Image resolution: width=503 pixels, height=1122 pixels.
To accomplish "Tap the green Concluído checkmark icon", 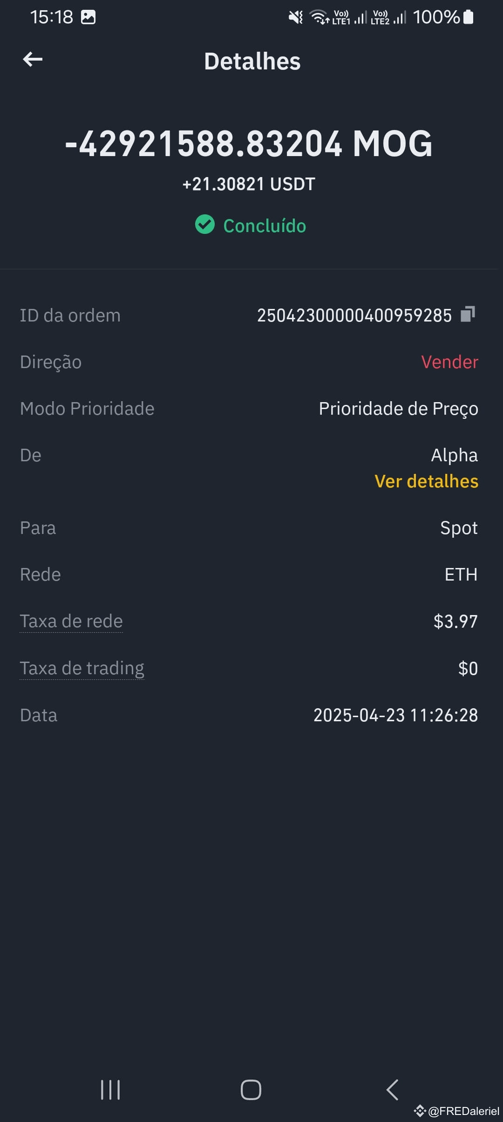I will pos(205,225).
